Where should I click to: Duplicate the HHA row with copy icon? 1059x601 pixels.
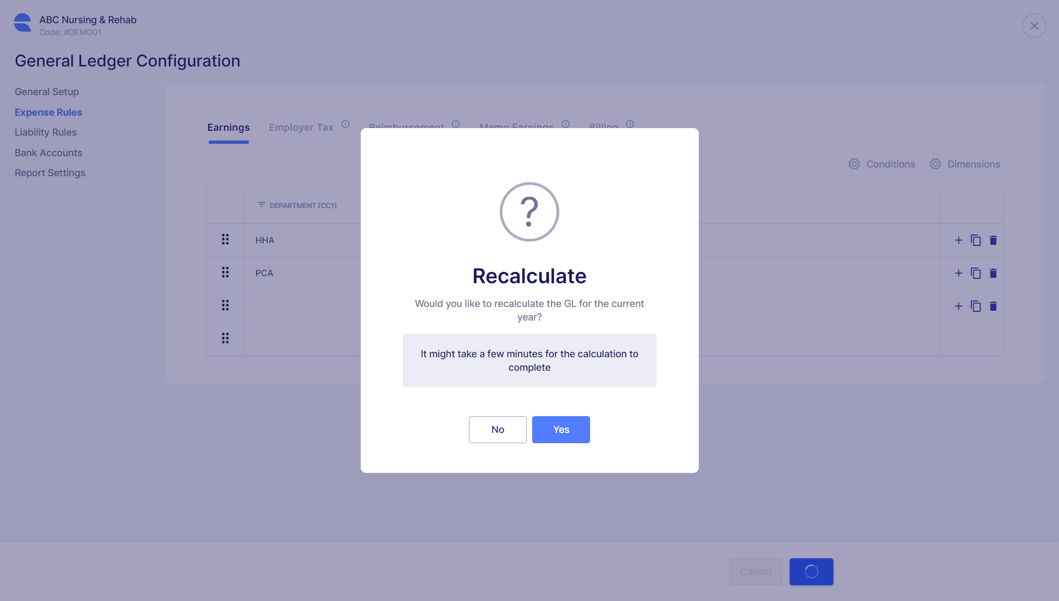point(976,240)
